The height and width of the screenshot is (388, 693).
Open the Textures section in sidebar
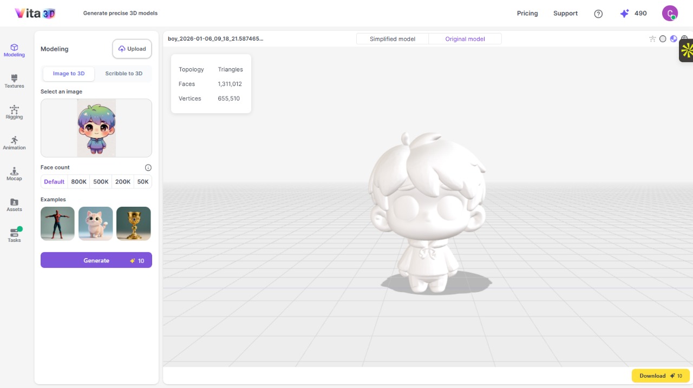tap(14, 81)
